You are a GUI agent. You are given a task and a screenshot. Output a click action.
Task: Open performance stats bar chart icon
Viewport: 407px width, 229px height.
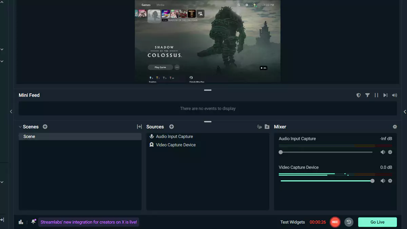click(x=21, y=222)
